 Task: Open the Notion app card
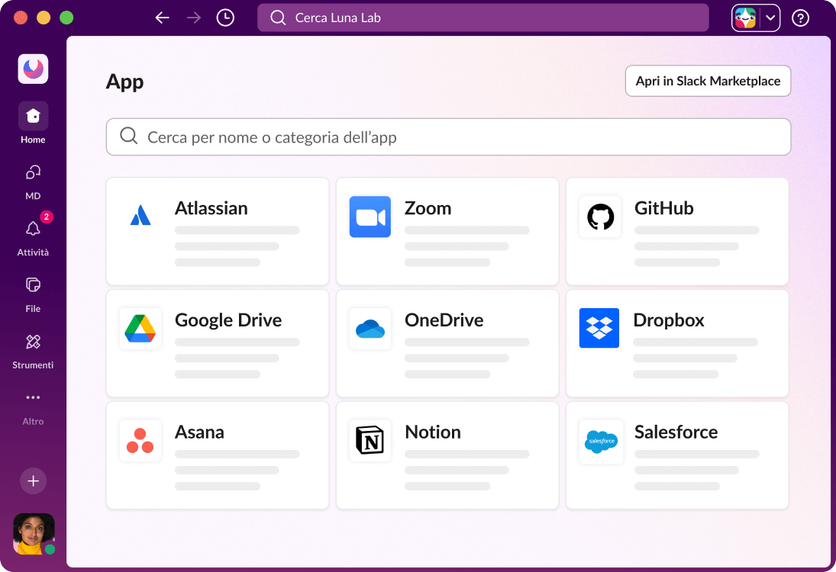(x=447, y=455)
